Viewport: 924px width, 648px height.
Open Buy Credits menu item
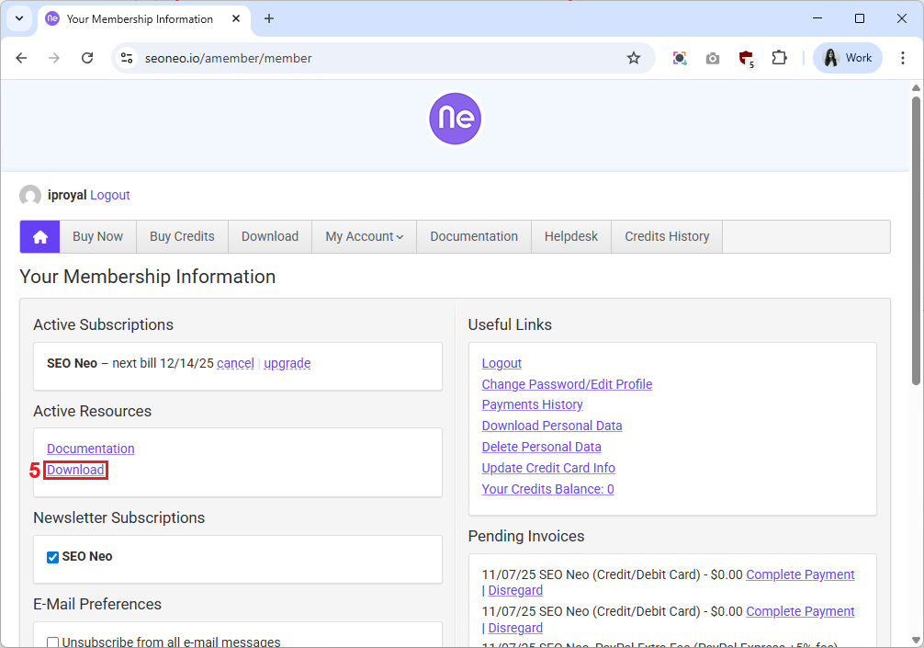coord(182,236)
